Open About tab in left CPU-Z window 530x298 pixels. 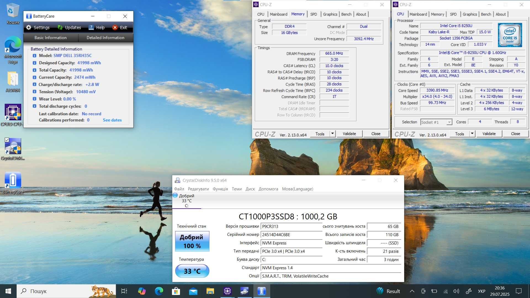[361, 14]
